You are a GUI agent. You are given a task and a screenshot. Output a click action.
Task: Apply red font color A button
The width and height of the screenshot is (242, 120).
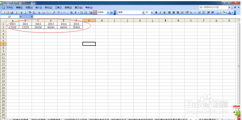[230, 12]
